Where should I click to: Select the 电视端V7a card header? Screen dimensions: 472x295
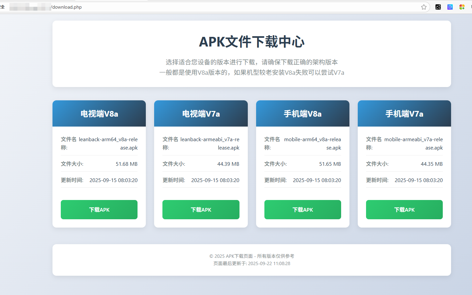[x=201, y=114]
